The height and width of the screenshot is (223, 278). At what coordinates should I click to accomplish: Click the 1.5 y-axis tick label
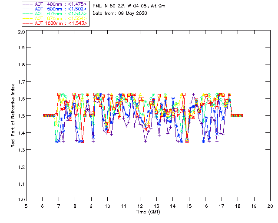tap(21, 116)
